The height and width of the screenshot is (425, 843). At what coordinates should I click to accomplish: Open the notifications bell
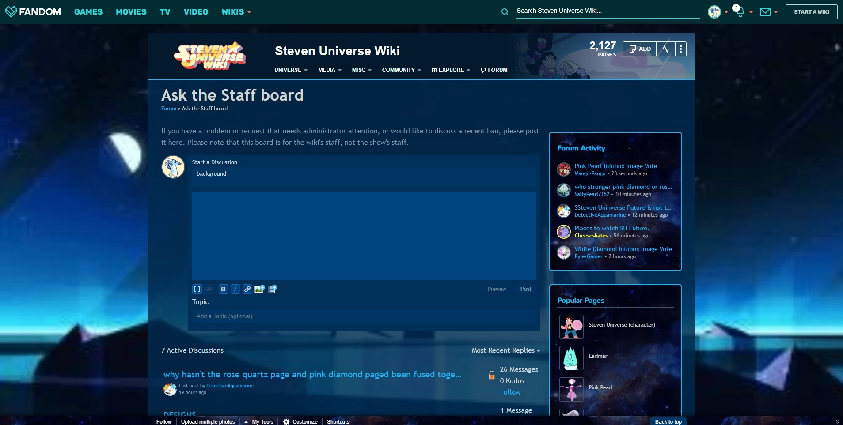(x=739, y=11)
